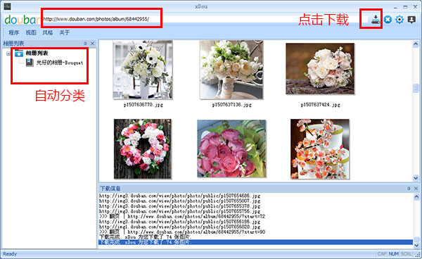Click the xDou app icon in title bar
Image resolution: width=422 pixels, height=259 pixels.
click(7, 6)
